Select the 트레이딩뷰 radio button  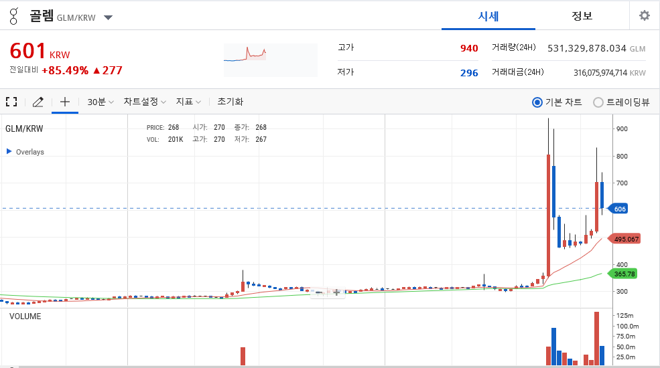point(598,102)
